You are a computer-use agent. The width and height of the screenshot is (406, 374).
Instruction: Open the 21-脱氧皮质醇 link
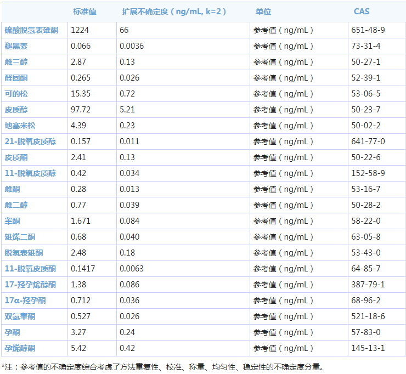[x=30, y=141]
